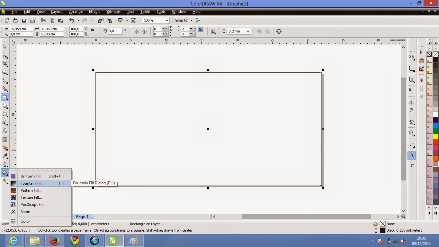Select the Shape tool
Screen dimensions: 439x247
[x=5, y=56]
